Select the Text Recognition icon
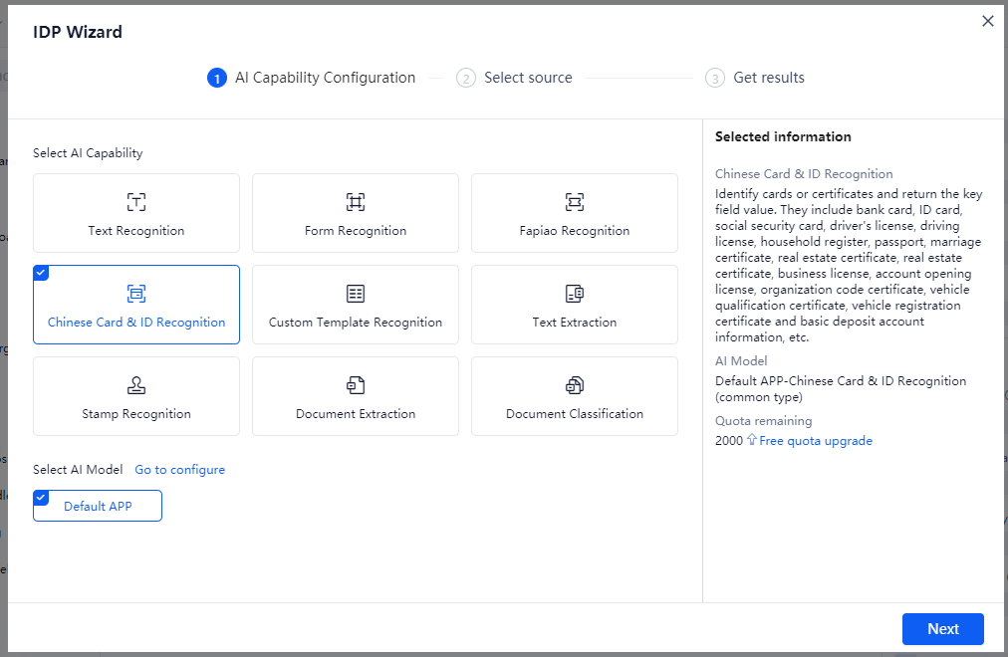Image resolution: width=1008 pixels, height=657 pixels. (x=136, y=203)
